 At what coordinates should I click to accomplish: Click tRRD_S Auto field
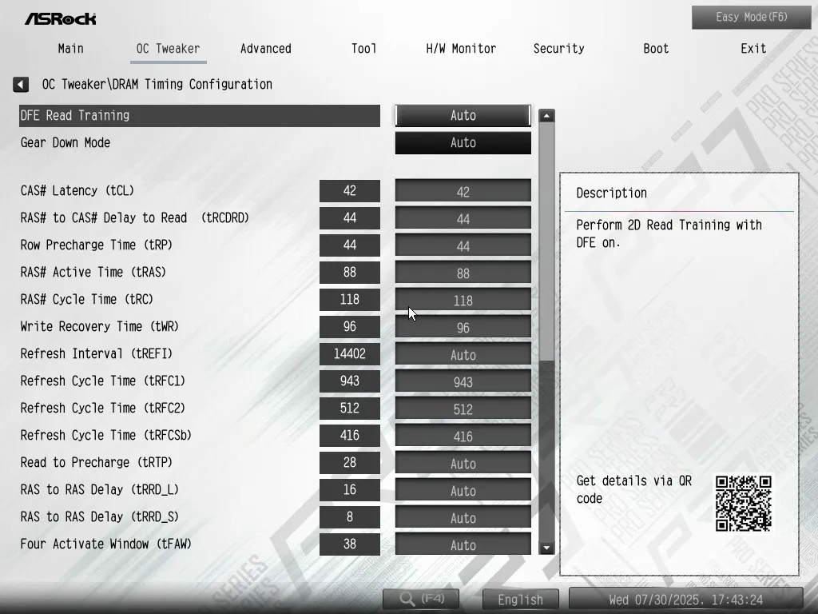click(x=463, y=517)
